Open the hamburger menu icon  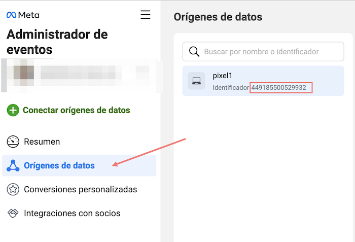click(x=146, y=15)
